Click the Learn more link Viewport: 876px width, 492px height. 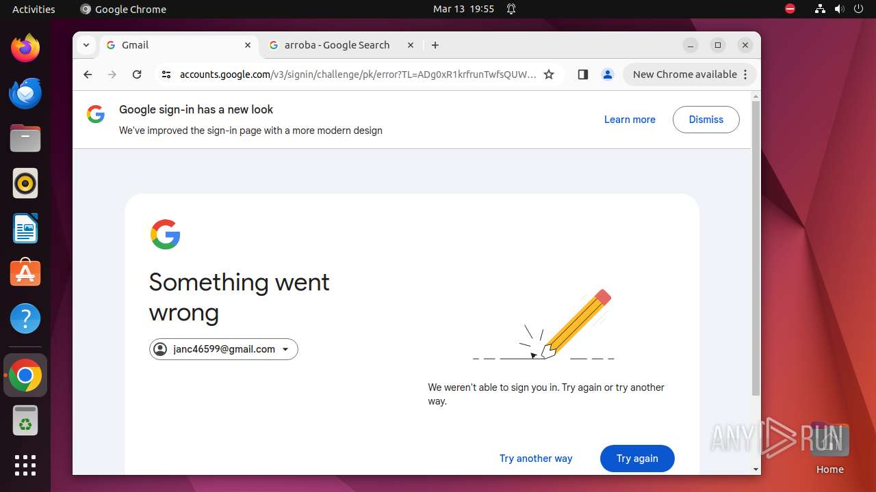(630, 120)
